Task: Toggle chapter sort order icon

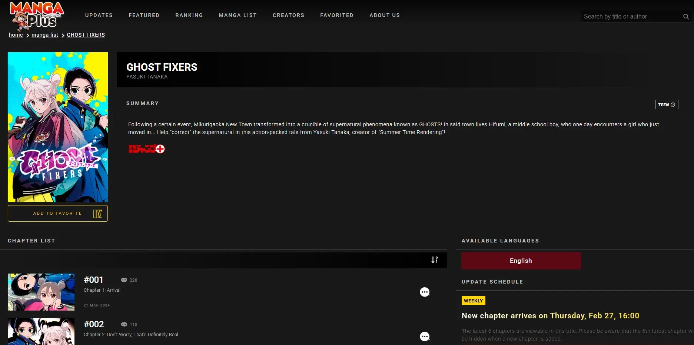Action: [x=435, y=260]
